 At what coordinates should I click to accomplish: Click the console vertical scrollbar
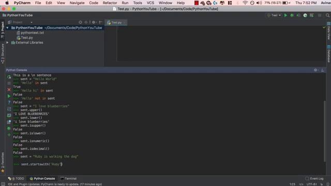pos(325,131)
